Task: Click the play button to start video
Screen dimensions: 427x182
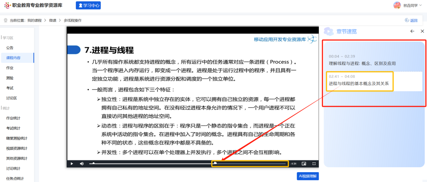Action: pos(72,163)
